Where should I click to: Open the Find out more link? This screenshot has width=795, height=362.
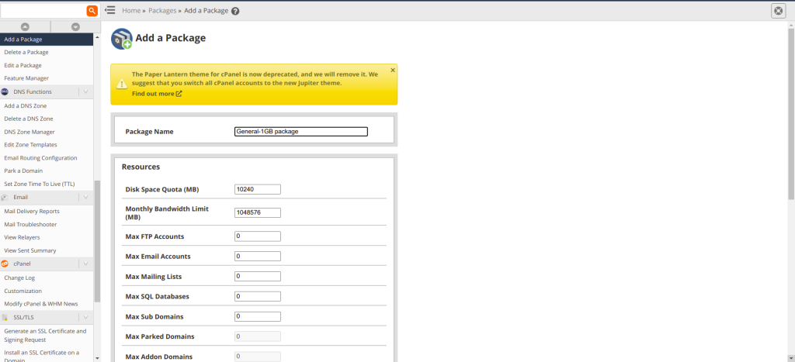point(157,94)
